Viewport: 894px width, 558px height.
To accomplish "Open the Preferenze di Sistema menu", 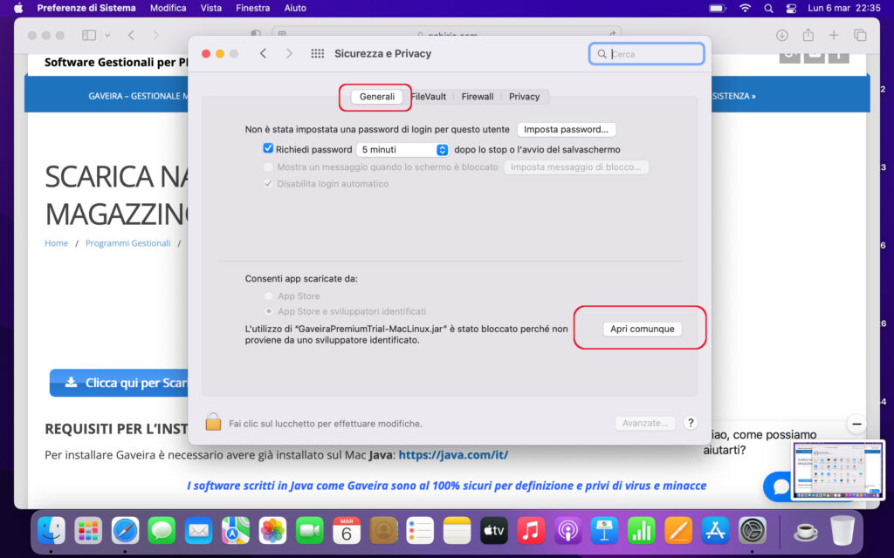I will coord(86,8).
